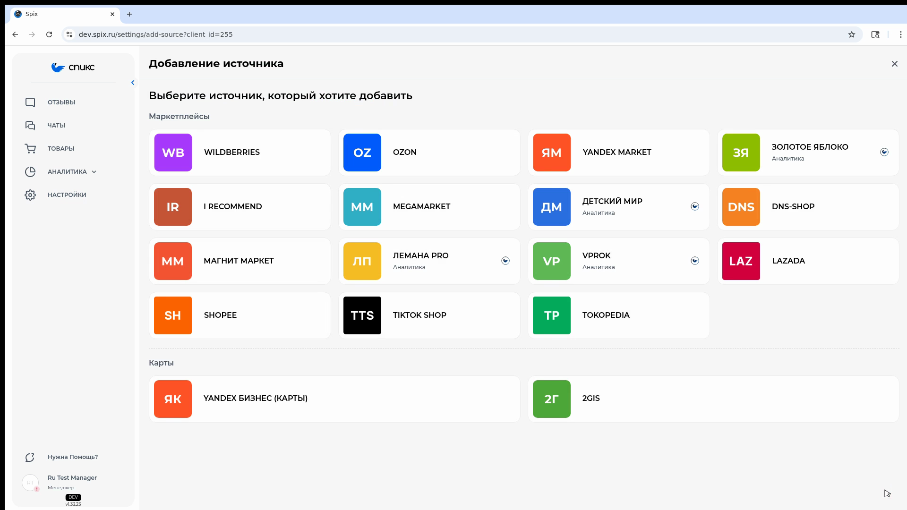
Task: Click the yellow ЛП Лемана Pro logo
Action: click(362, 261)
